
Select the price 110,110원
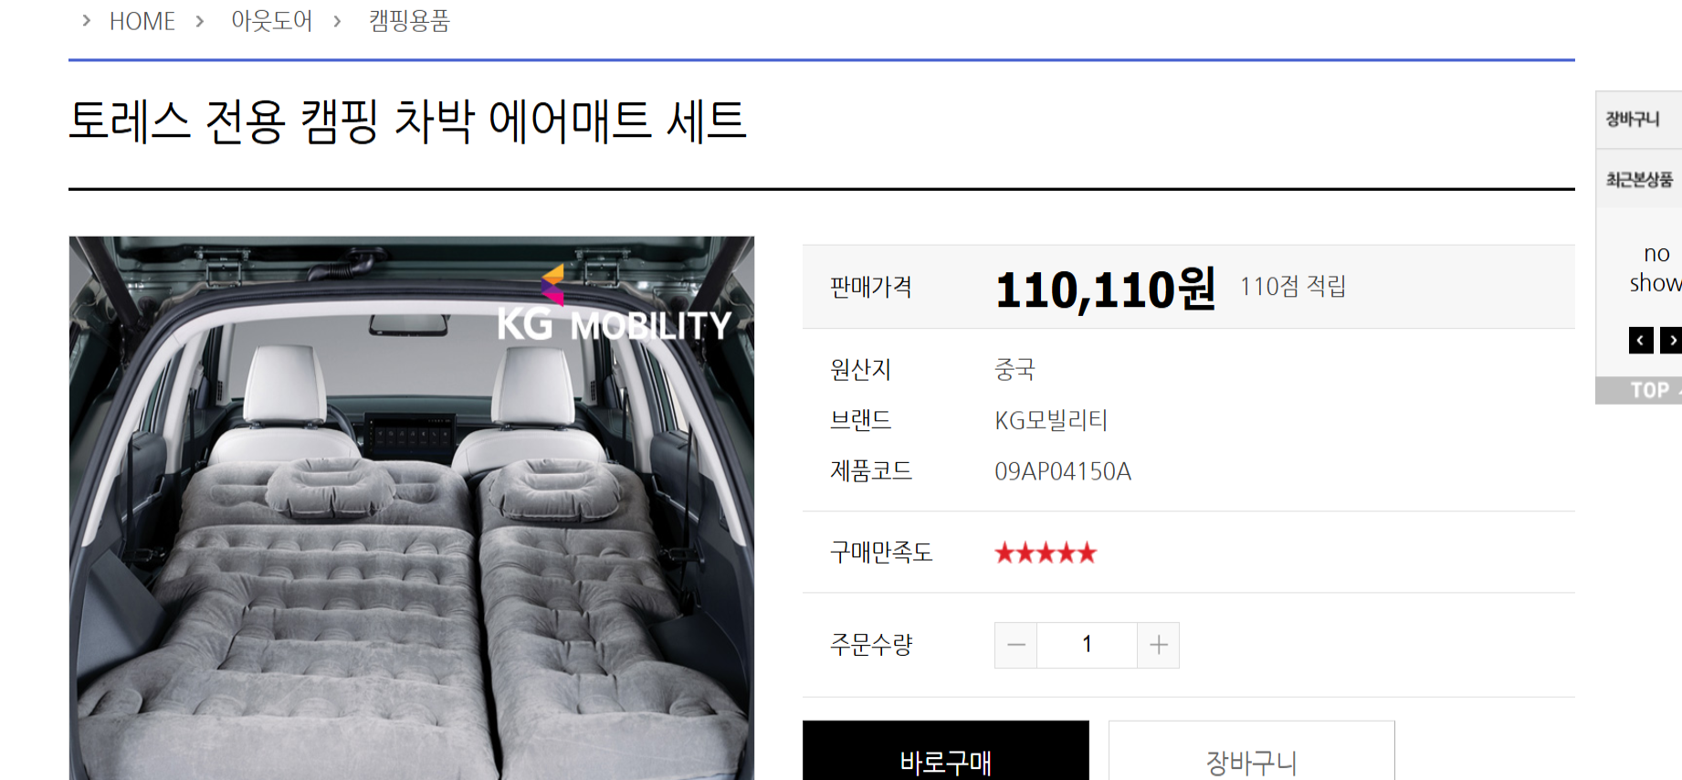pyautogui.click(x=1106, y=289)
